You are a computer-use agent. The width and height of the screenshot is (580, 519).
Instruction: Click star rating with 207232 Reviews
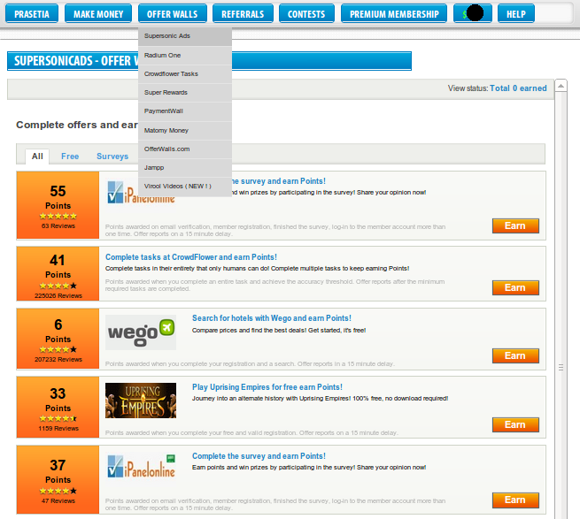(58, 349)
